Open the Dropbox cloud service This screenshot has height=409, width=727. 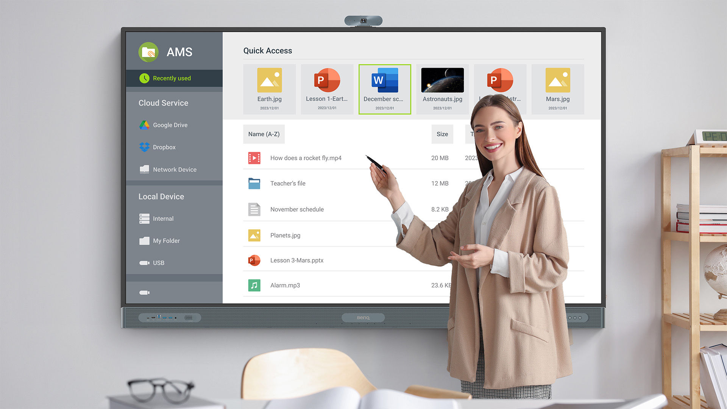click(158, 147)
